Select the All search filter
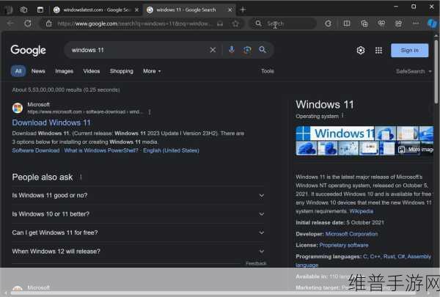Viewport: 440px width, 297px height. 18,71
